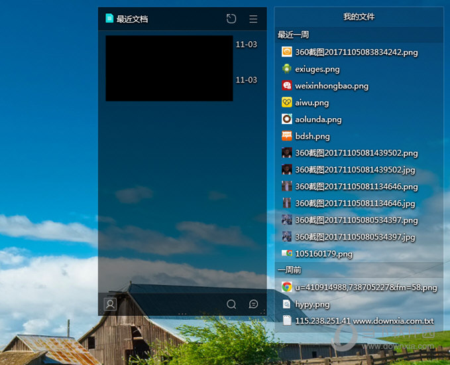
Task: Click the teal document icon beside 最近文档
Action: tap(109, 18)
